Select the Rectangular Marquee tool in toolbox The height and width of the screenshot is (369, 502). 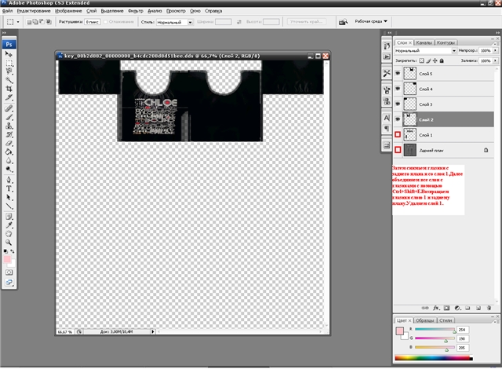click(x=9, y=63)
